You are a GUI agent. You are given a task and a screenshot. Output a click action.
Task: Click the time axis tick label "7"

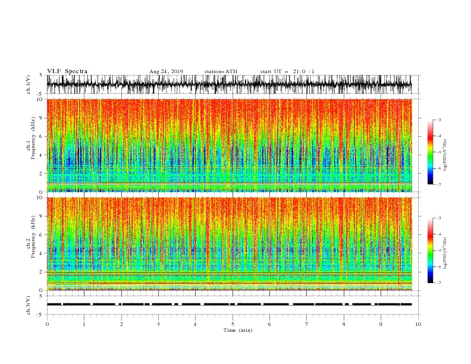[x=307, y=324]
